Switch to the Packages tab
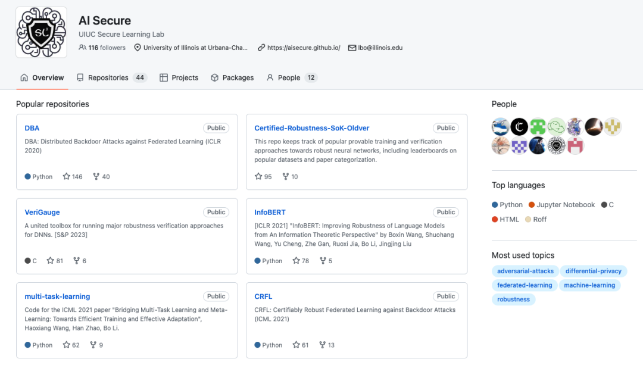 tap(232, 77)
